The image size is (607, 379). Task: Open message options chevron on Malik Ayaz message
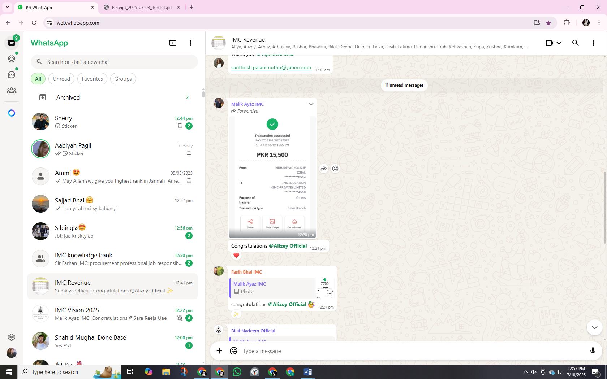pyautogui.click(x=311, y=104)
